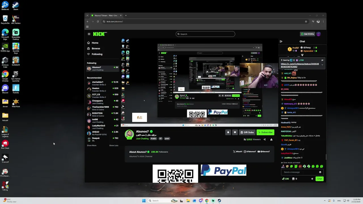Viewport: 363px width, 204px height.
Task: Click the Abunoo7 streamer avatar
Action: 129,134
